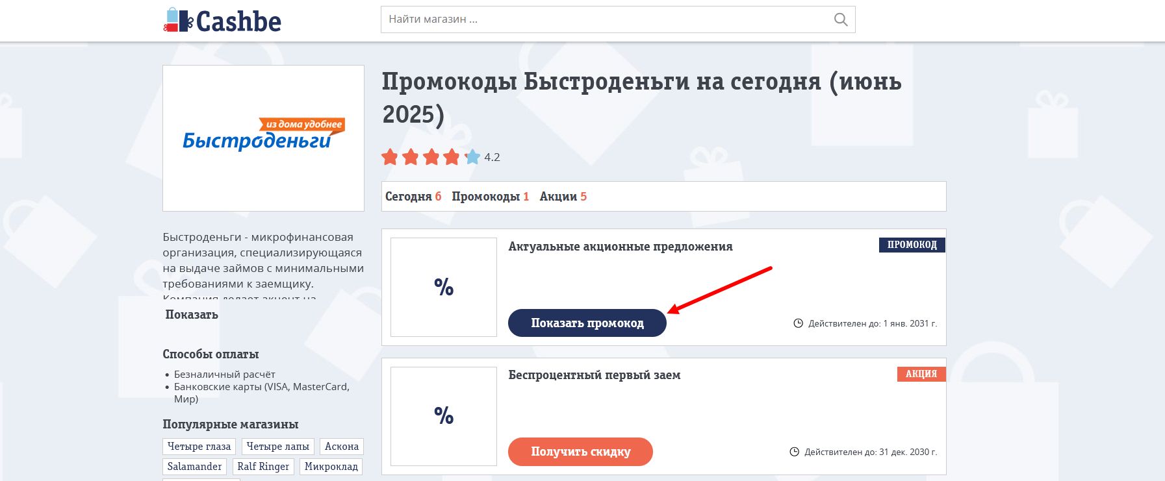Click the Cashbe logo
Image resolution: width=1165 pixels, height=481 pixels.
point(222,21)
